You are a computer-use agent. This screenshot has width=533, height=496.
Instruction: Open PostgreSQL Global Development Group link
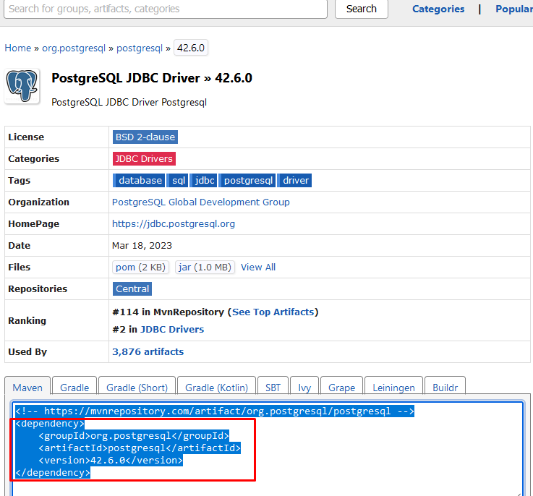click(x=201, y=202)
